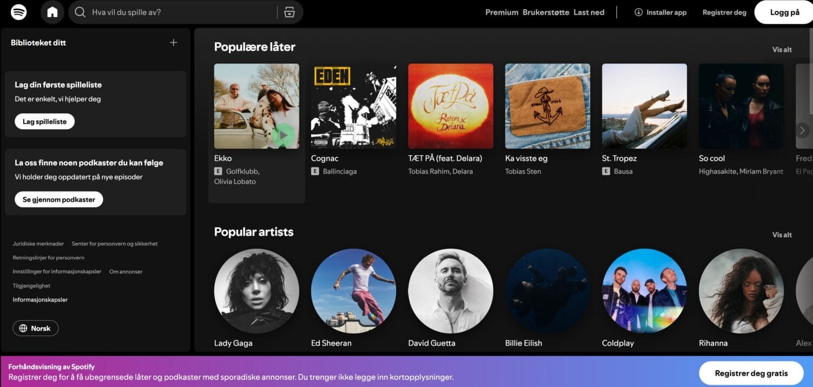Click the Installer app download icon

[638, 12]
